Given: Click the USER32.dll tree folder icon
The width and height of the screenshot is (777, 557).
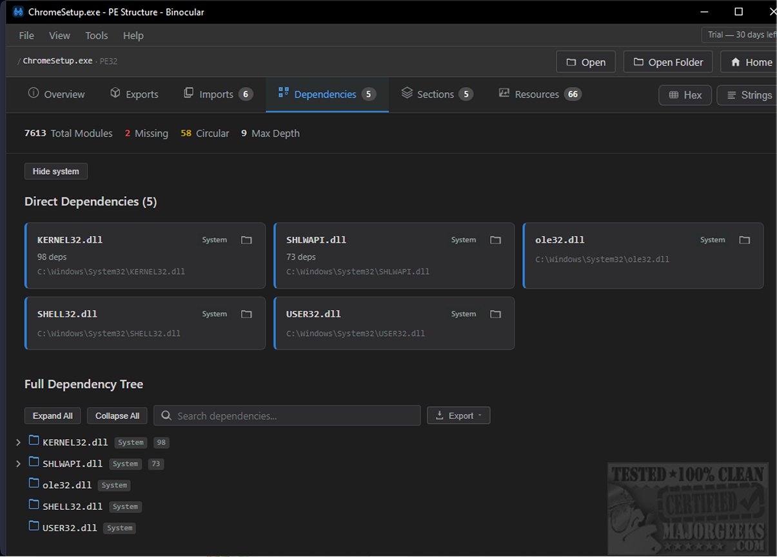Looking at the screenshot, I should click(x=34, y=526).
